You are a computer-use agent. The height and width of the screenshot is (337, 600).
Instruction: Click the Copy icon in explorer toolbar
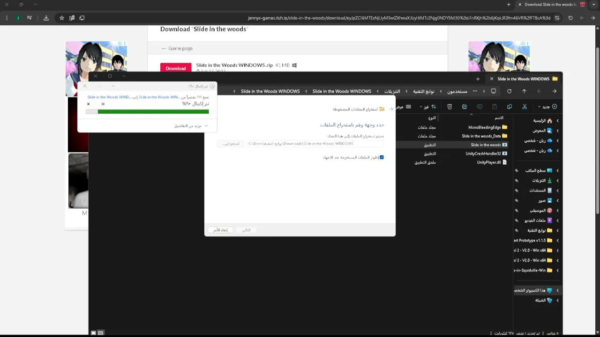pos(510,107)
